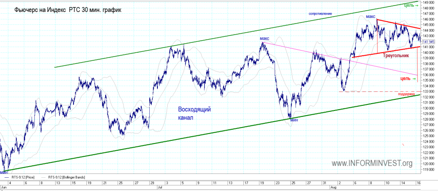Click the 'Aug' month label
Viewport: 438px width, 191px height.
coord(333,187)
